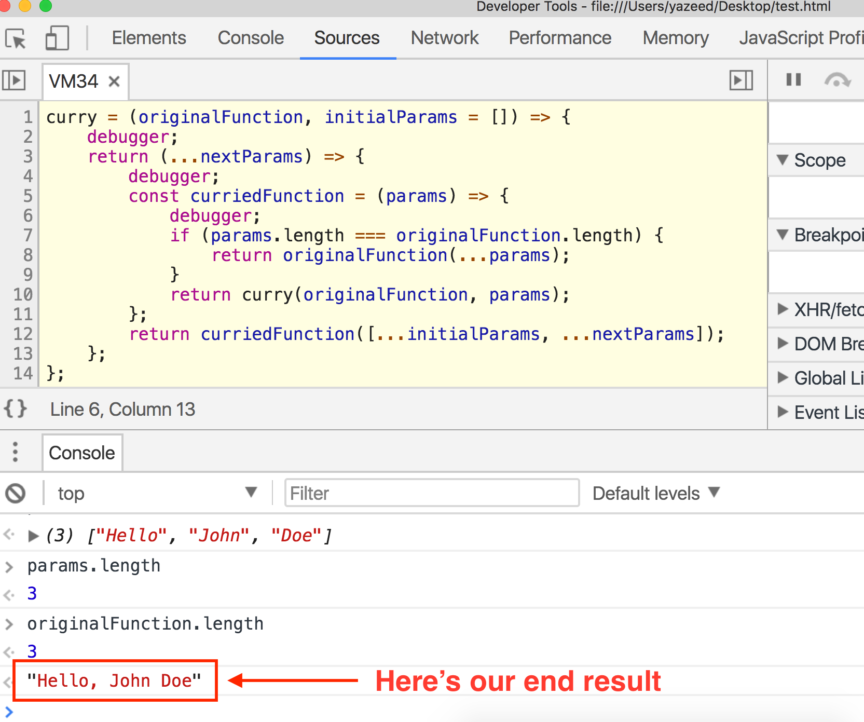Collapse the Breakpoints section
This screenshot has width=864, height=722.
click(784, 235)
